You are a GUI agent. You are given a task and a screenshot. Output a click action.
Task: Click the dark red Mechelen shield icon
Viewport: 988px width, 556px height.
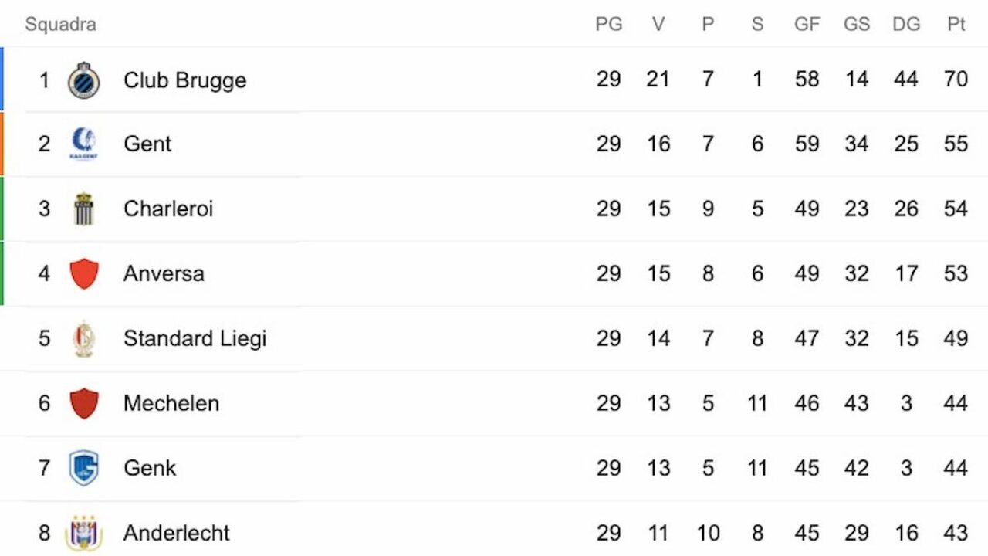tap(83, 403)
